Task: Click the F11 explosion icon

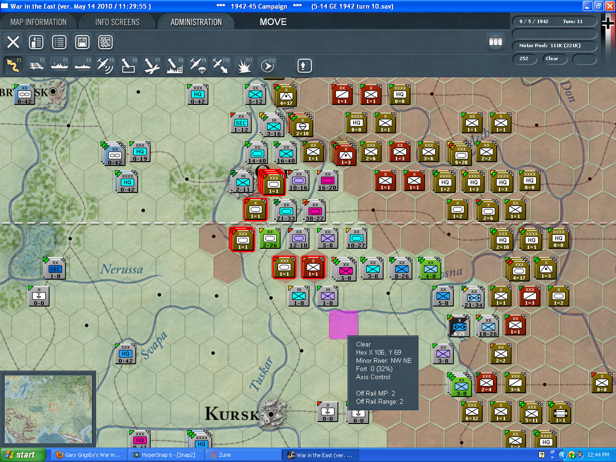Action: (x=244, y=65)
